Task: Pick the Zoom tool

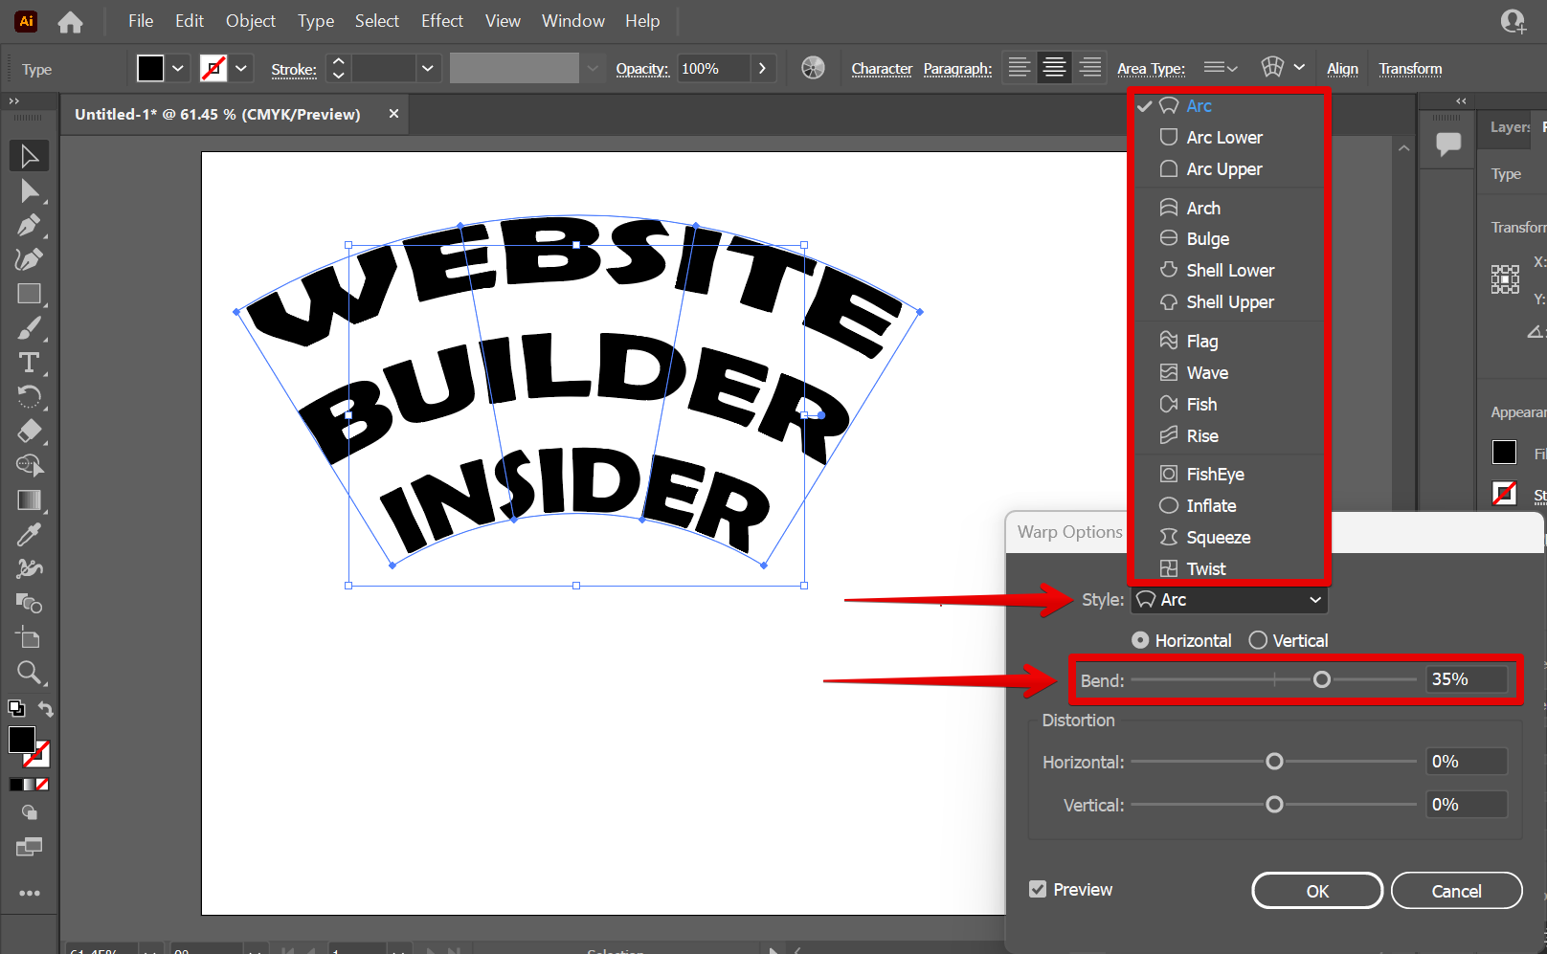Action: 29,673
